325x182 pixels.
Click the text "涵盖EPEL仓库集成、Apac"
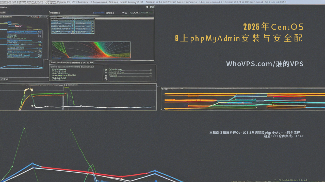pyautogui.click(x=284, y=136)
